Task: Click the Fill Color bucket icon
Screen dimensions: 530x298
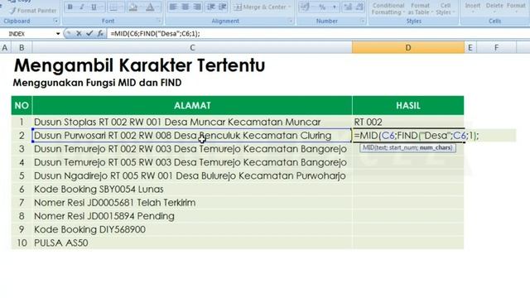Action: [x=132, y=7]
